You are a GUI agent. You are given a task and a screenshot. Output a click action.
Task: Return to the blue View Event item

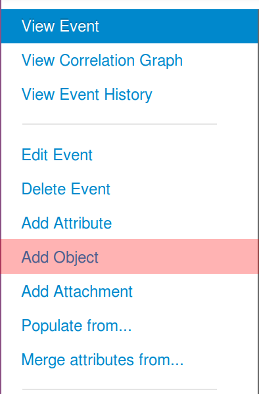click(x=129, y=26)
